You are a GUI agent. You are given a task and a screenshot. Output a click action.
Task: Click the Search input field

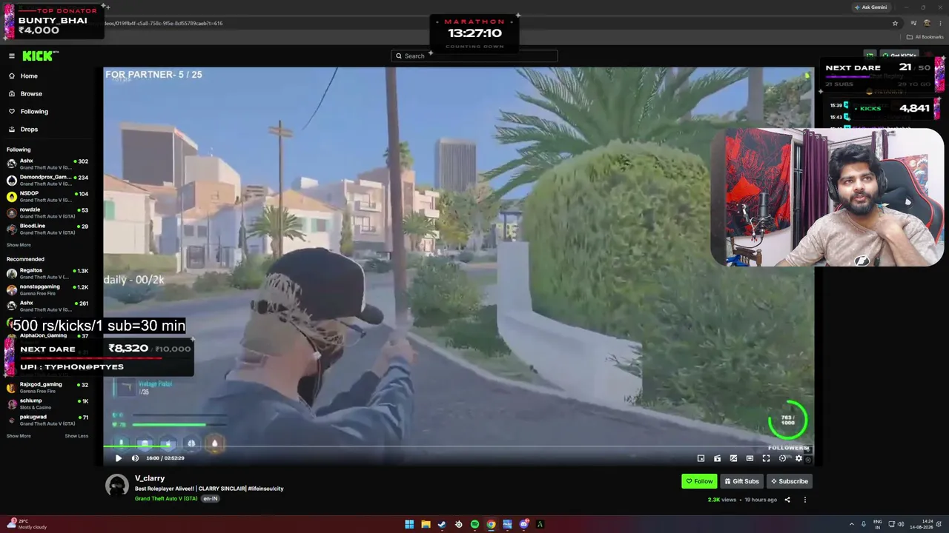click(x=474, y=56)
